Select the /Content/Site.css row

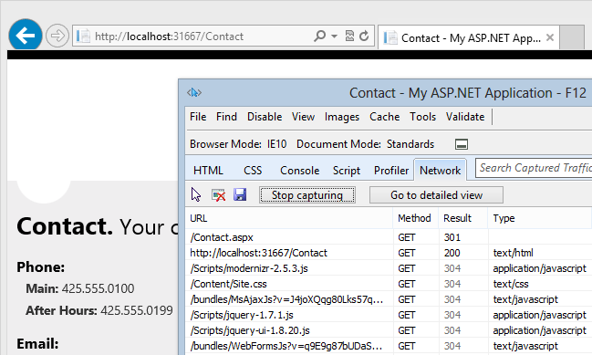(389, 284)
